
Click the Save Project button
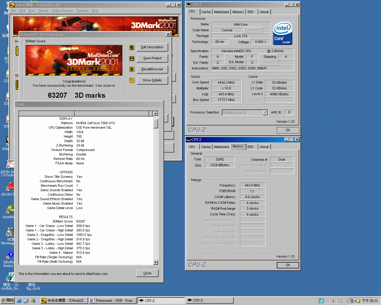(x=152, y=58)
